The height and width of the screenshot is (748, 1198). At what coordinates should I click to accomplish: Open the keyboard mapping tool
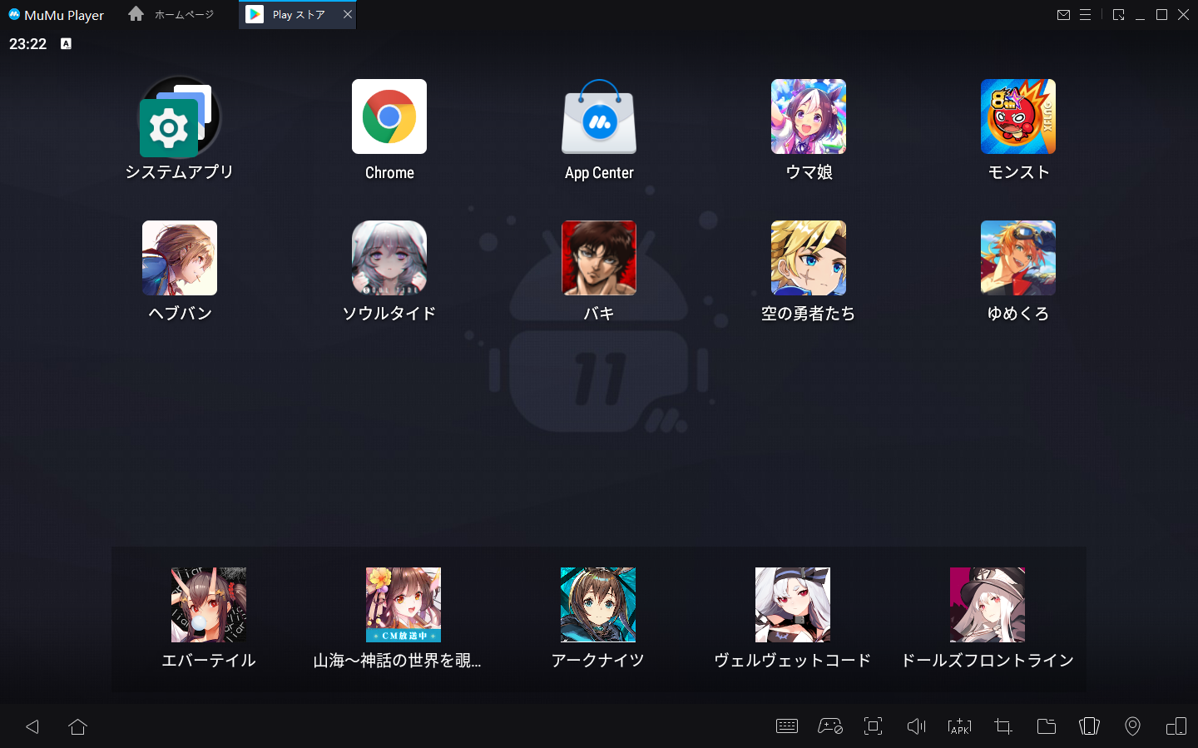[787, 726]
